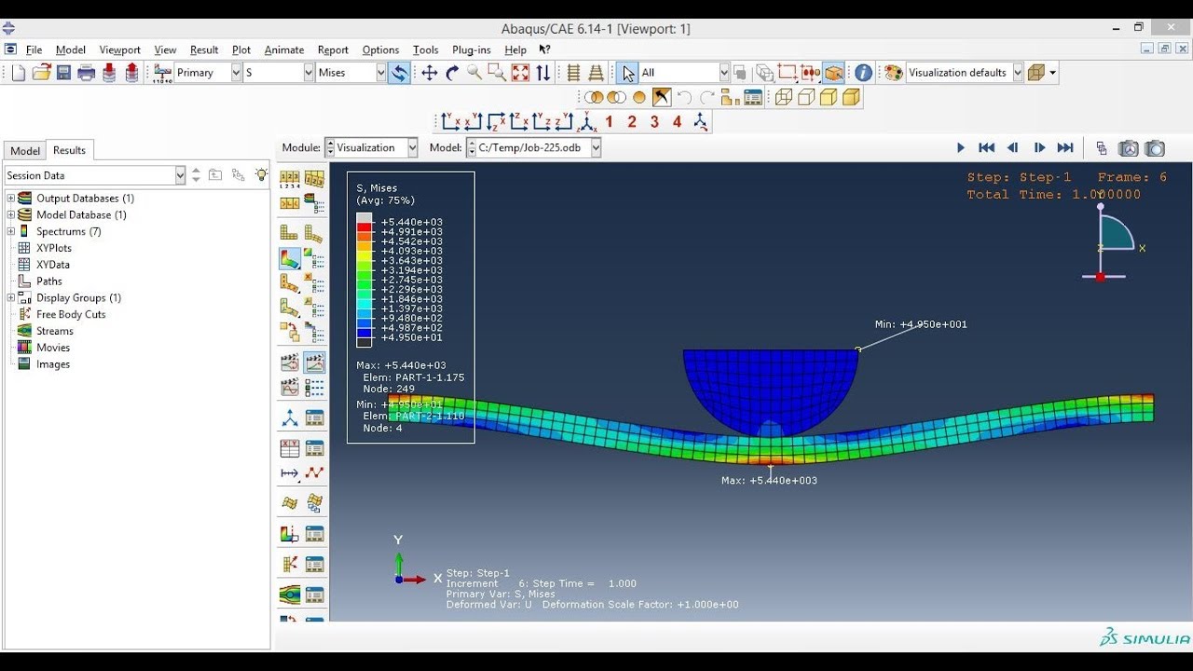This screenshot has height=671, width=1193.
Task: Select the Rotate view tool
Action: pos(452,73)
